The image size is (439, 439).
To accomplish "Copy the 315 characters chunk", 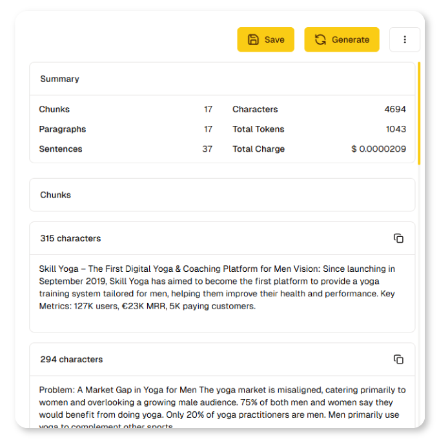I will point(398,238).
